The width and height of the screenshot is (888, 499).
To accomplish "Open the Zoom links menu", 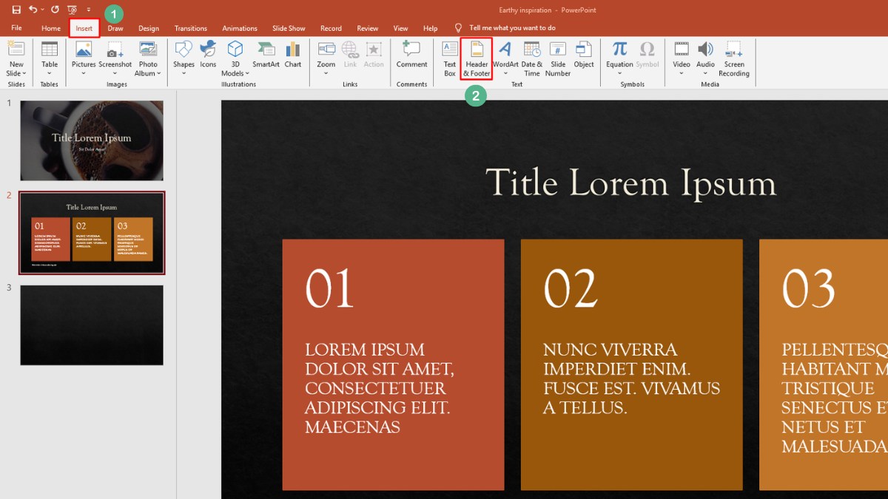I will (326, 58).
